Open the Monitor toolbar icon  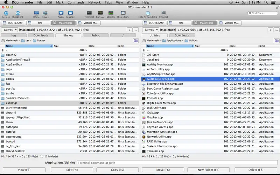point(111,13)
